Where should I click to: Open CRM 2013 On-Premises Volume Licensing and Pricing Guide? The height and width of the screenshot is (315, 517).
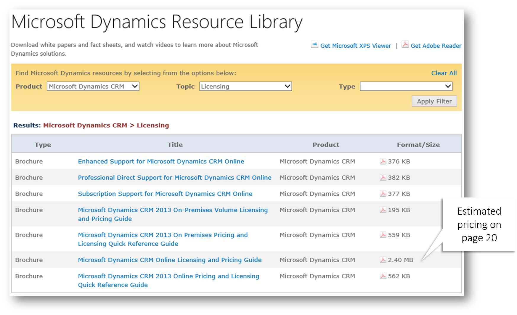pyautogui.click(x=173, y=214)
